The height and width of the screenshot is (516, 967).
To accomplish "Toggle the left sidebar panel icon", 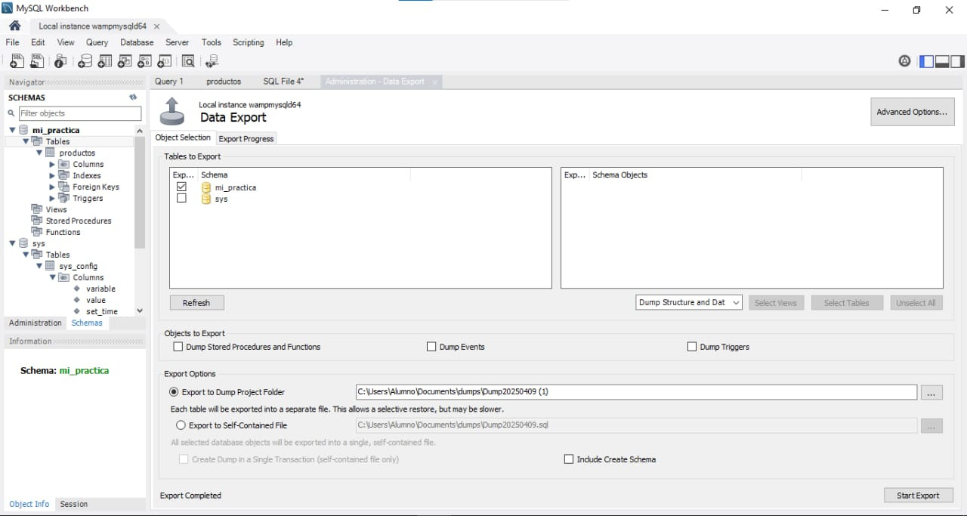I will click(x=927, y=61).
